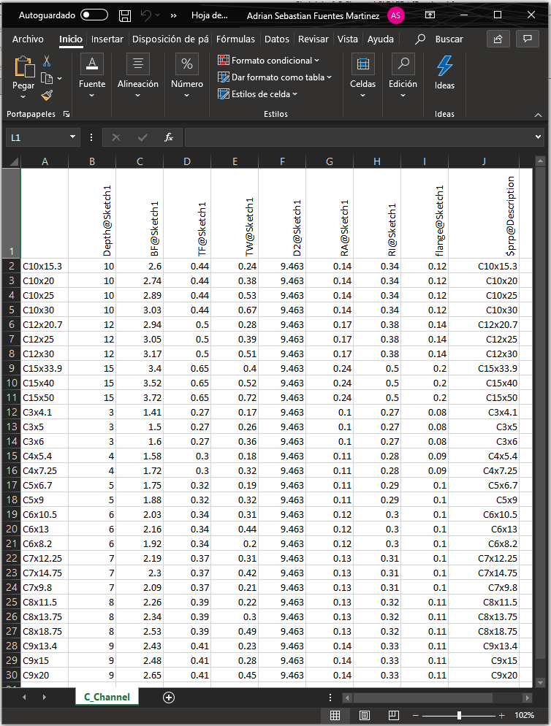Open the Alineación group dropdown
This screenshot has height=726, width=551.
pyautogui.click(x=137, y=76)
